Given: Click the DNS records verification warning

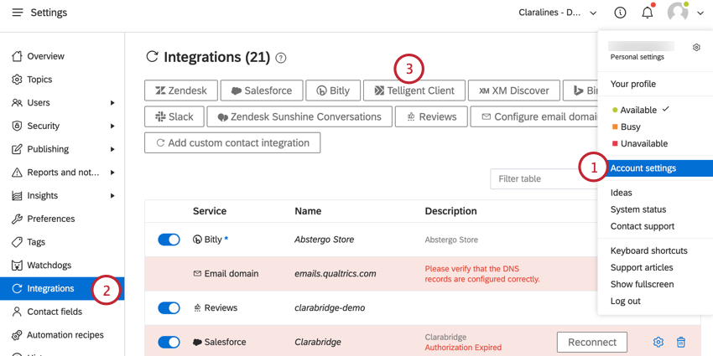Looking at the screenshot, I should pyautogui.click(x=482, y=274).
